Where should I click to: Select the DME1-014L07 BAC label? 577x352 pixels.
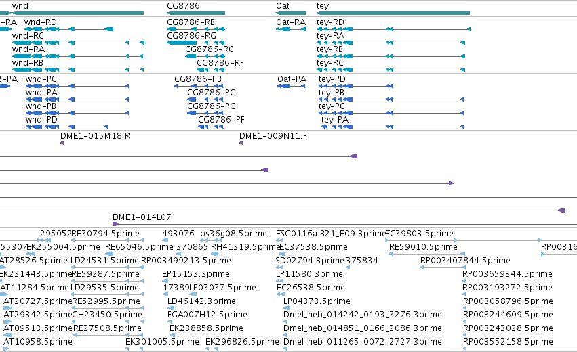(x=142, y=217)
